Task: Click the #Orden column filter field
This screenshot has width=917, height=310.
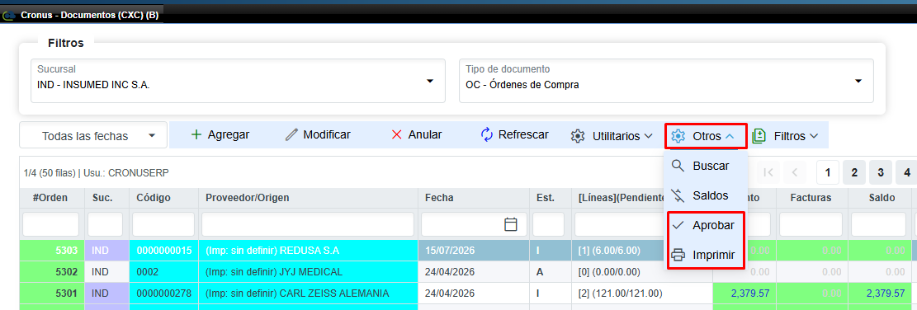Action: point(51,224)
